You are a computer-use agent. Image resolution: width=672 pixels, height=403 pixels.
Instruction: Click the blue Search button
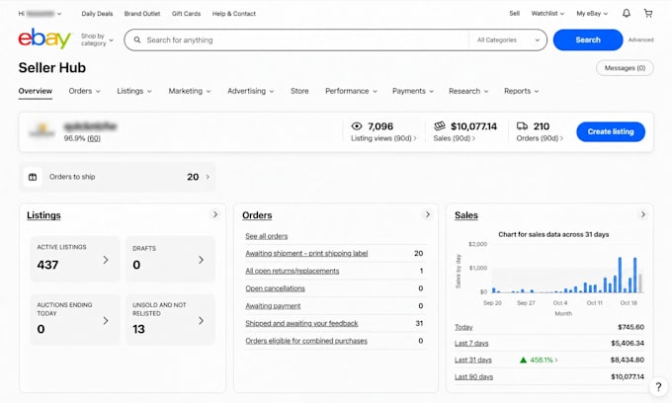click(588, 40)
